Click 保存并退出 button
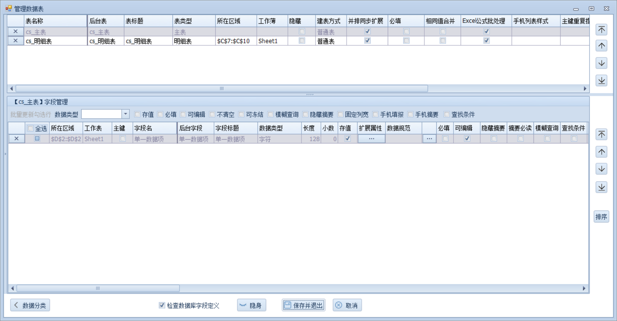Image resolution: width=617 pixels, height=321 pixels. pos(303,305)
